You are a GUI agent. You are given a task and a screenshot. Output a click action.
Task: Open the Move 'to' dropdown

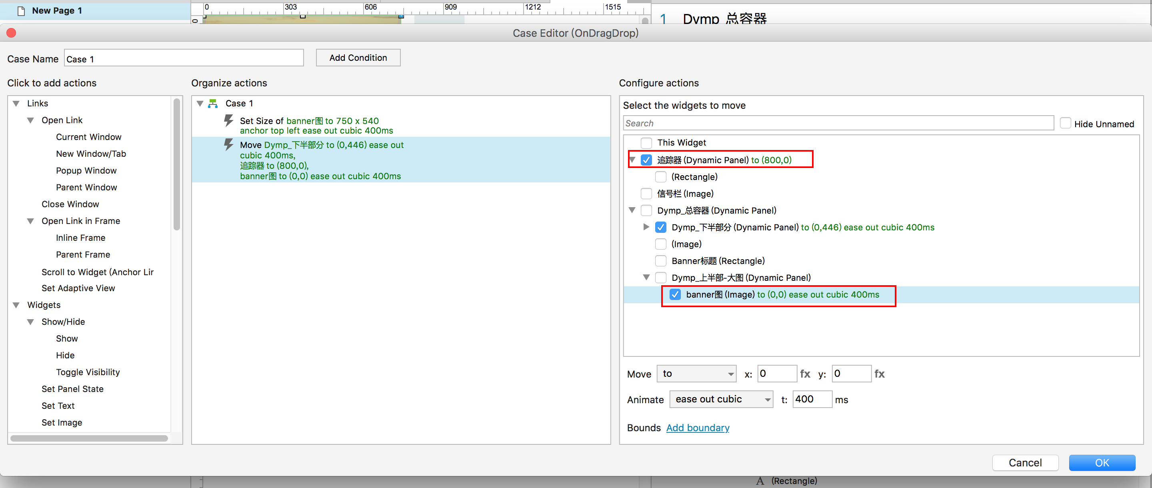[x=696, y=374]
